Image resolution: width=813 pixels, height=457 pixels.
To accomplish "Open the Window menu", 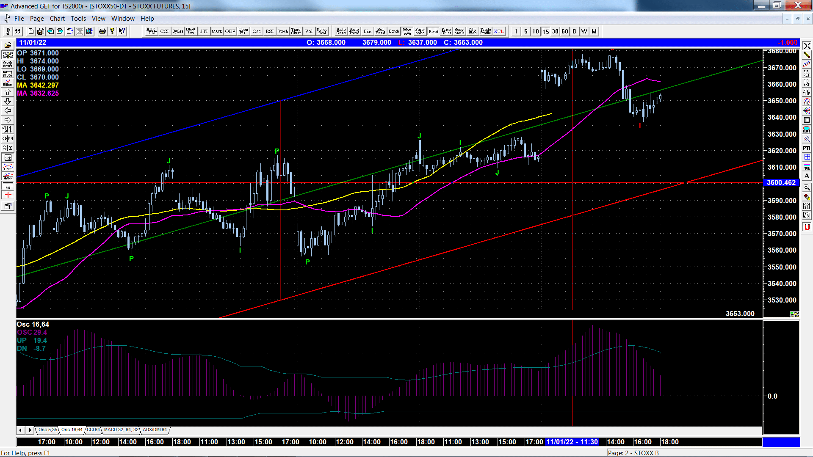I will click(x=123, y=19).
